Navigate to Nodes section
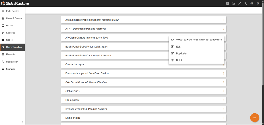Image resolution: width=264 pixels, height=125 pixels. (x=12, y=40)
